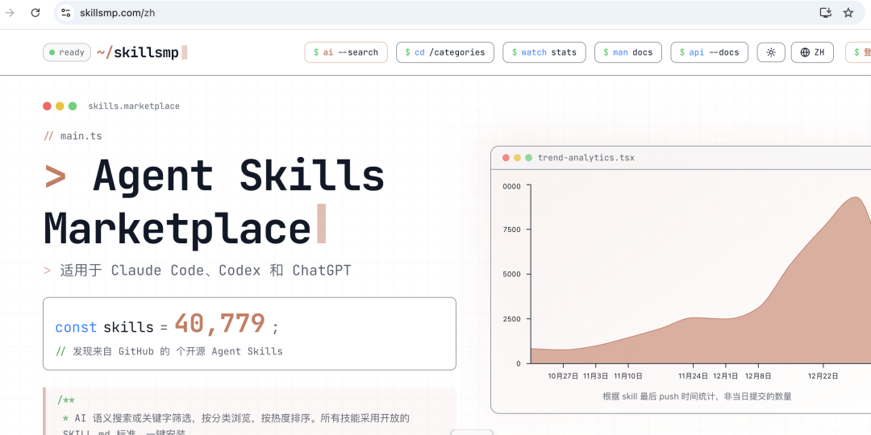Open watch stats nav item
Viewport: 871px width, 435px height.
coord(544,52)
